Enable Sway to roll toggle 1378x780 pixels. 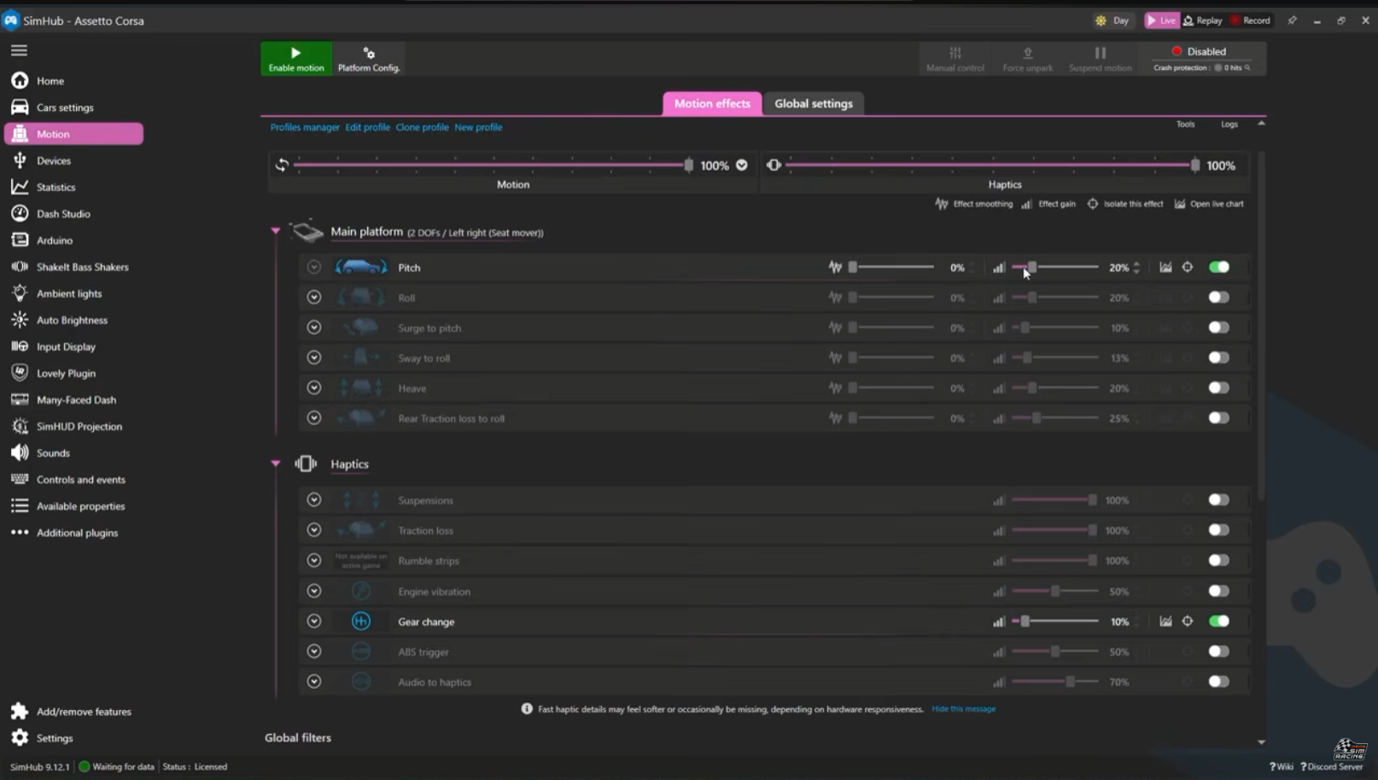(1218, 358)
